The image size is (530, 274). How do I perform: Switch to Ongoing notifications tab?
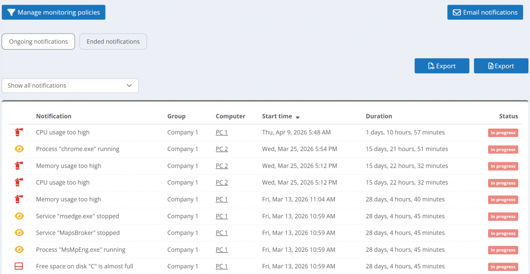[38, 41]
